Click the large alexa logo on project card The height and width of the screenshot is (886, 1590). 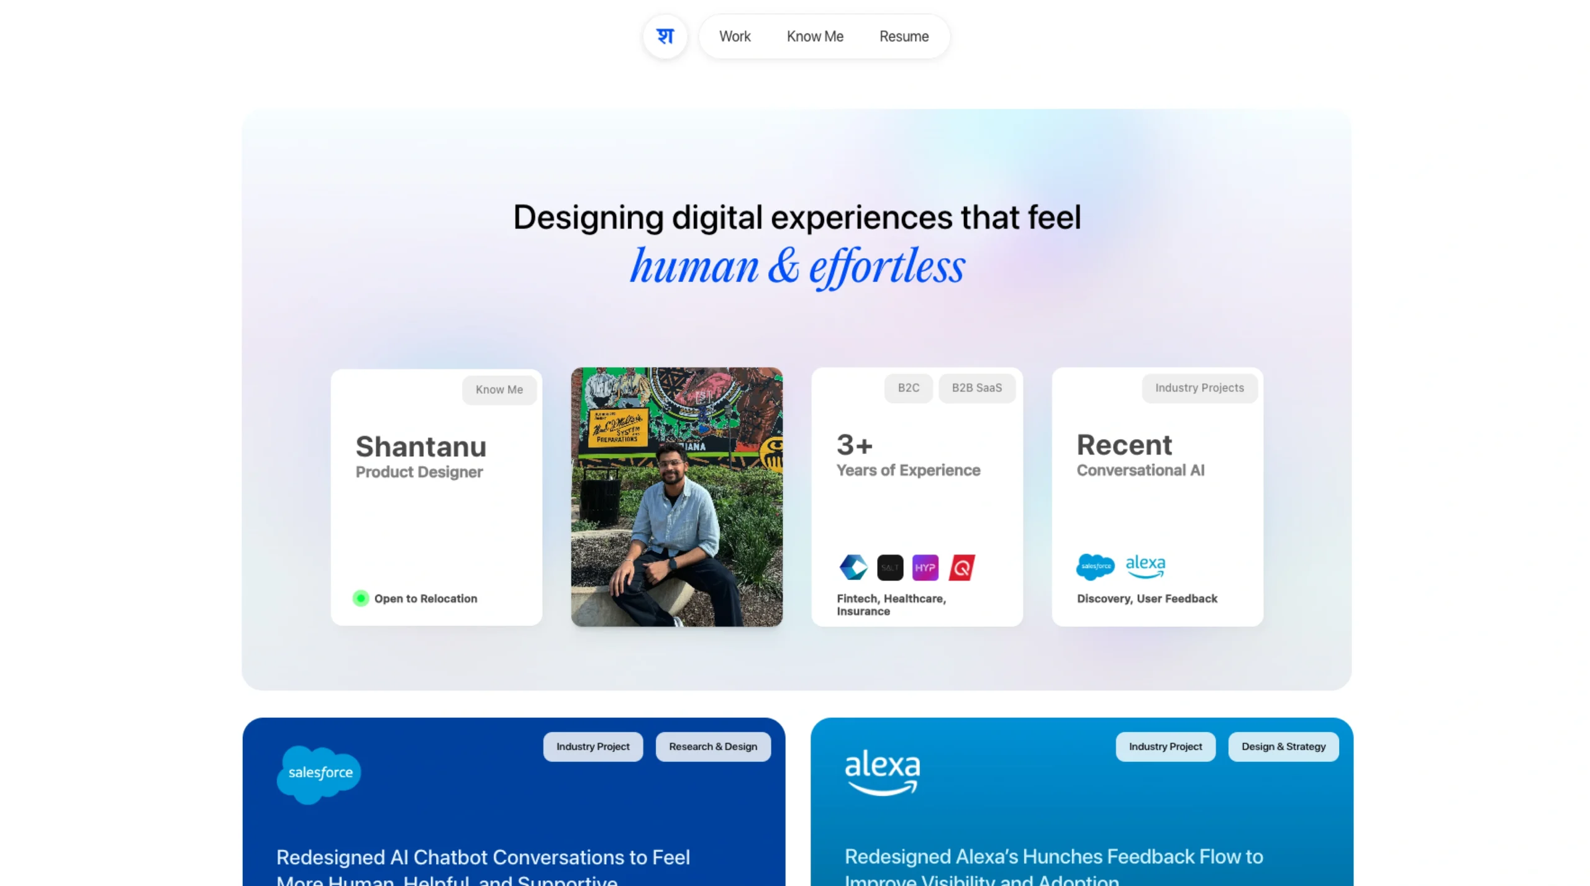[882, 772]
